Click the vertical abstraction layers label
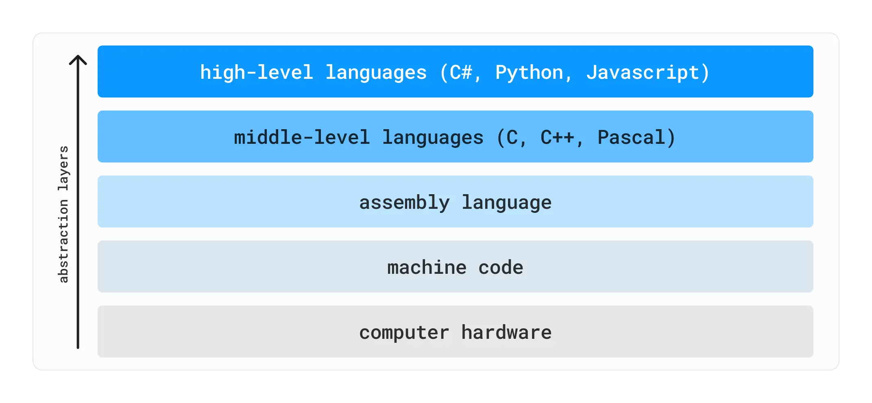 (x=63, y=214)
